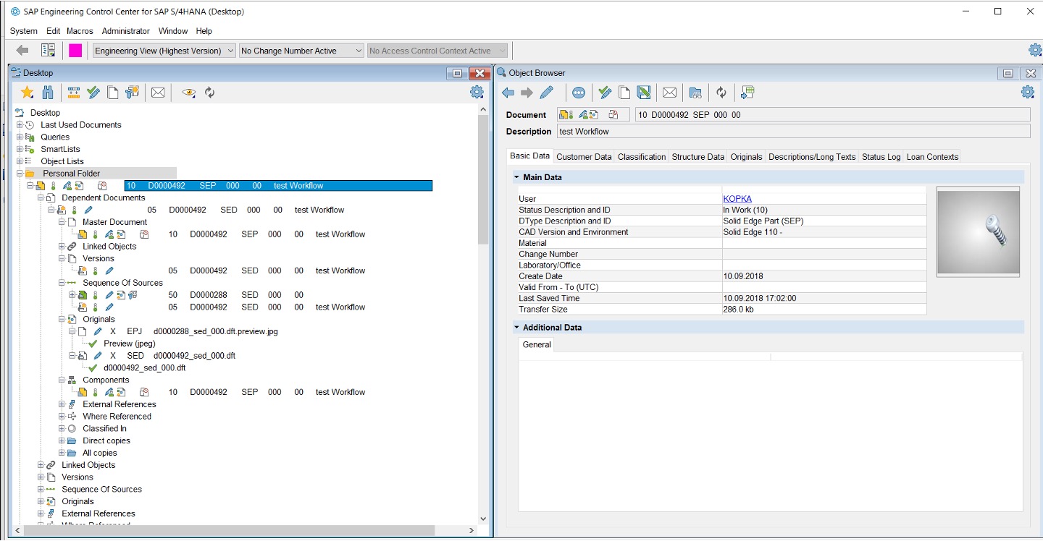Viewport: 1043px width, 541px height.
Task: Switch to the Structure Data tab
Action: [698, 156]
